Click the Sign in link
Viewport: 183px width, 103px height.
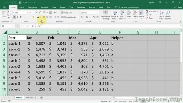pos(151,3)
